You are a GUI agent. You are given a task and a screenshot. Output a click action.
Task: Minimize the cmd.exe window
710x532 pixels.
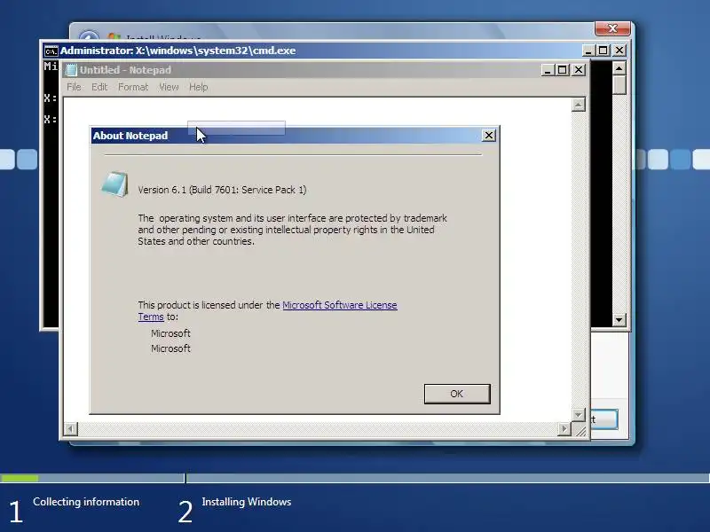click(588, 51)
